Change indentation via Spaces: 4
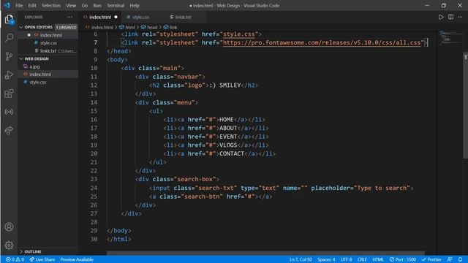The height and width of the screenshot is (263, 468). coord(326,259)
